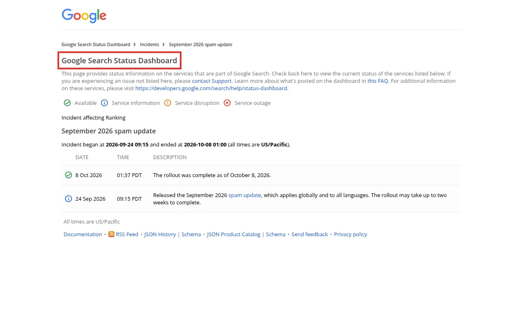Click the '01:37 PDT' time cell
The height and width of the screenshot is (310, 522).
(130, 175)
